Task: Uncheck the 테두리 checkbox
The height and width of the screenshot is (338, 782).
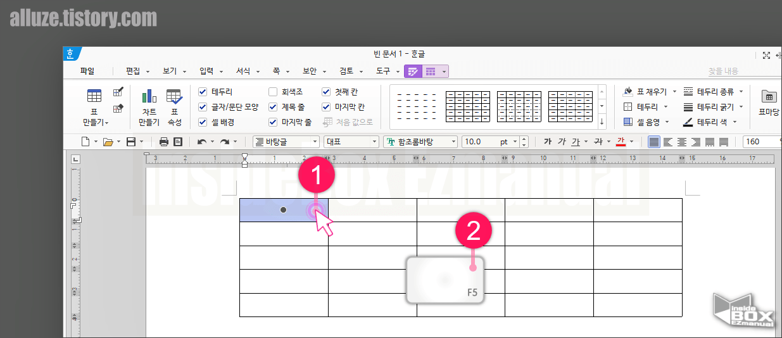Action: pos(203,92)
